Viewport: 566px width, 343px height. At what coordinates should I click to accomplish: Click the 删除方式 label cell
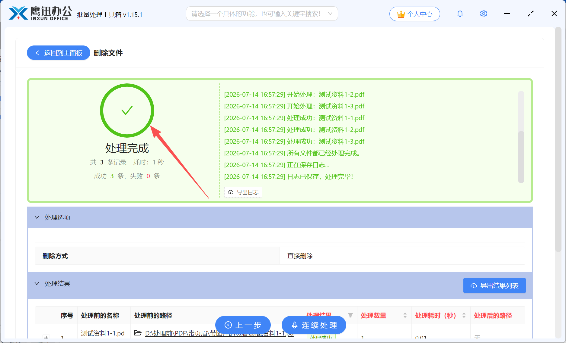coord(158,256)
